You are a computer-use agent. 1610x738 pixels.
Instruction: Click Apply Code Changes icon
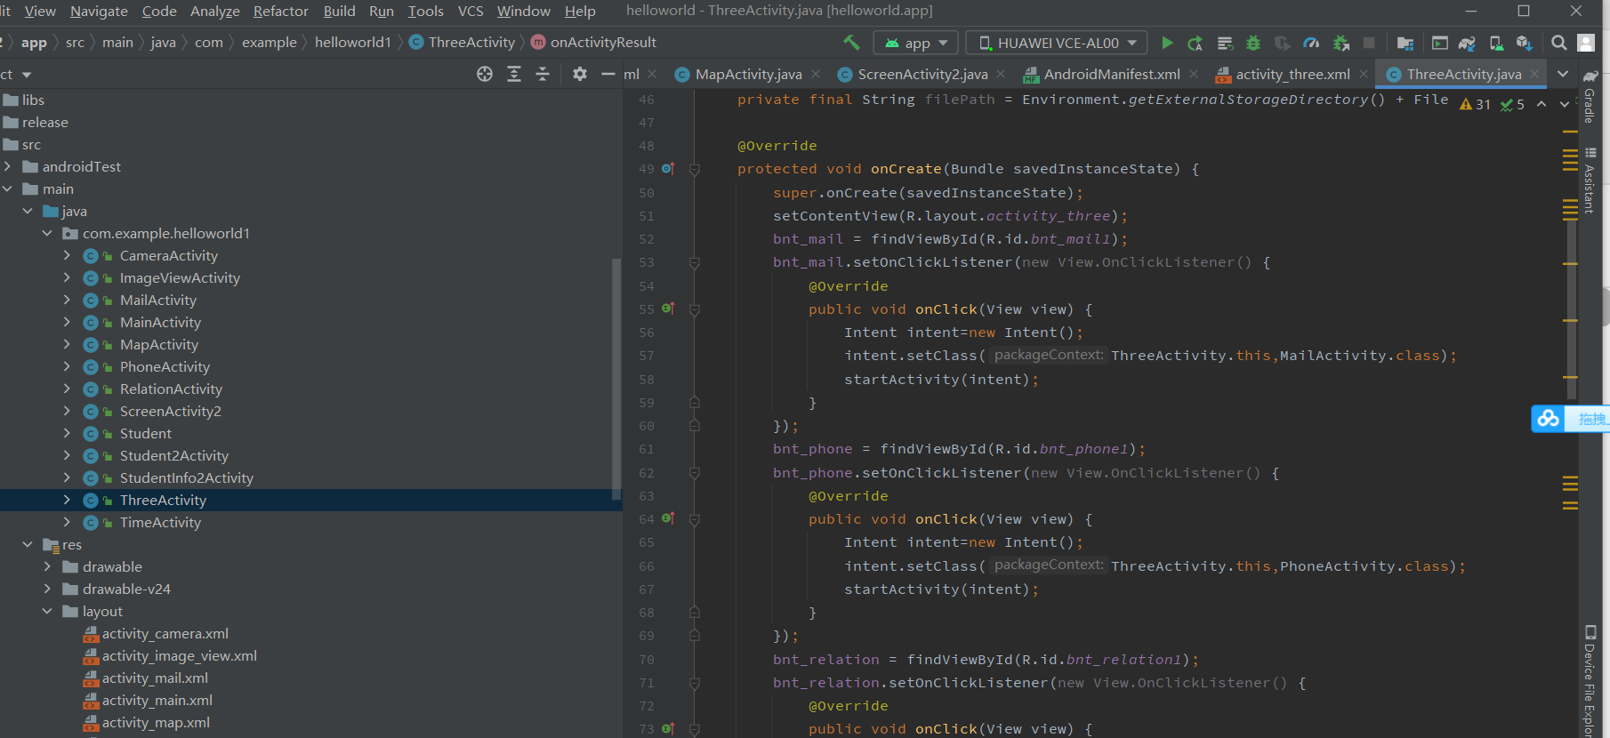(1225, 43)
